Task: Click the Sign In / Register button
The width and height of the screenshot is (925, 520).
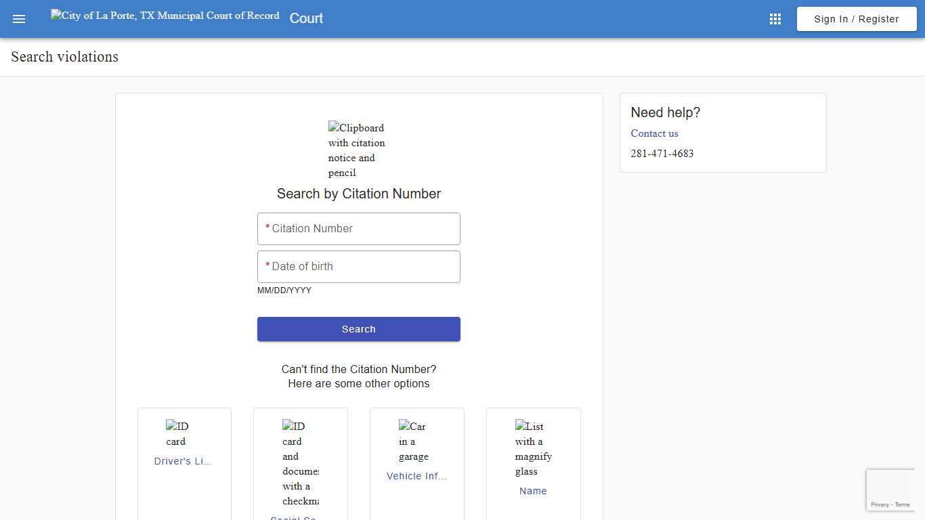Action: pos(856,18)
